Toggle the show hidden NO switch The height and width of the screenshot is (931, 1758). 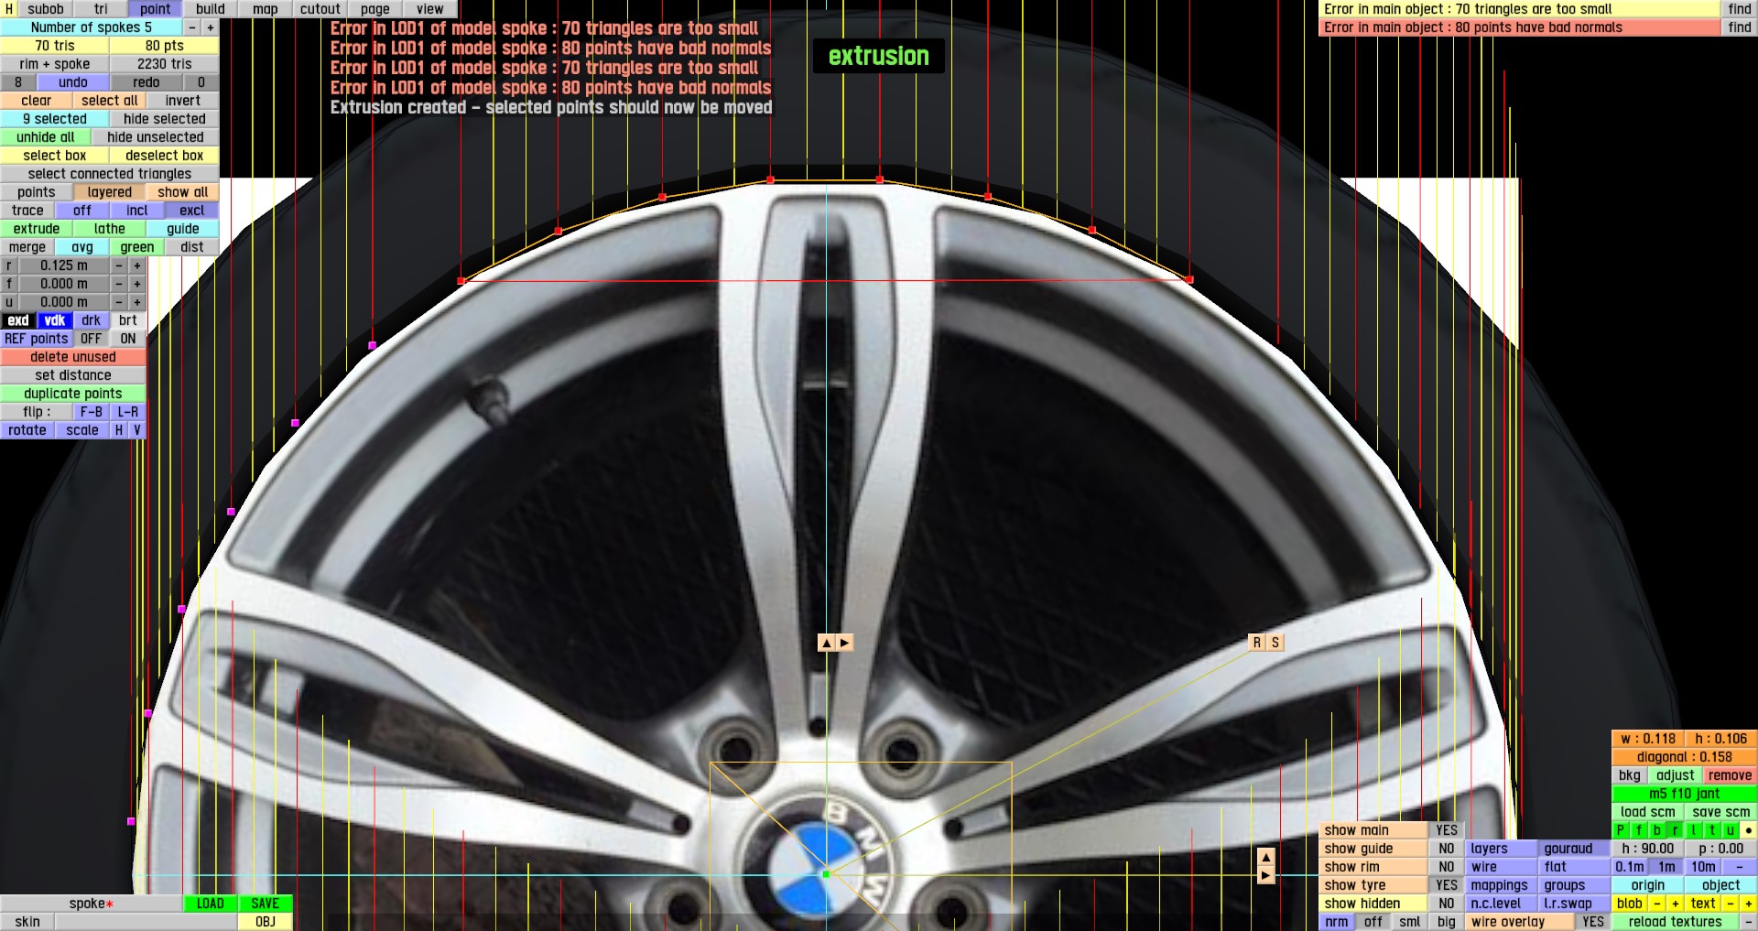click(1447, 904)
